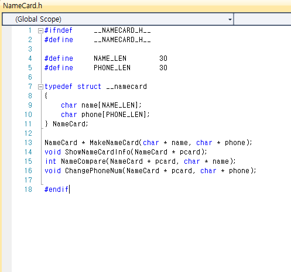
Task: Click the value 30 on the PHONE_LEN line
Action: point(163,68)
